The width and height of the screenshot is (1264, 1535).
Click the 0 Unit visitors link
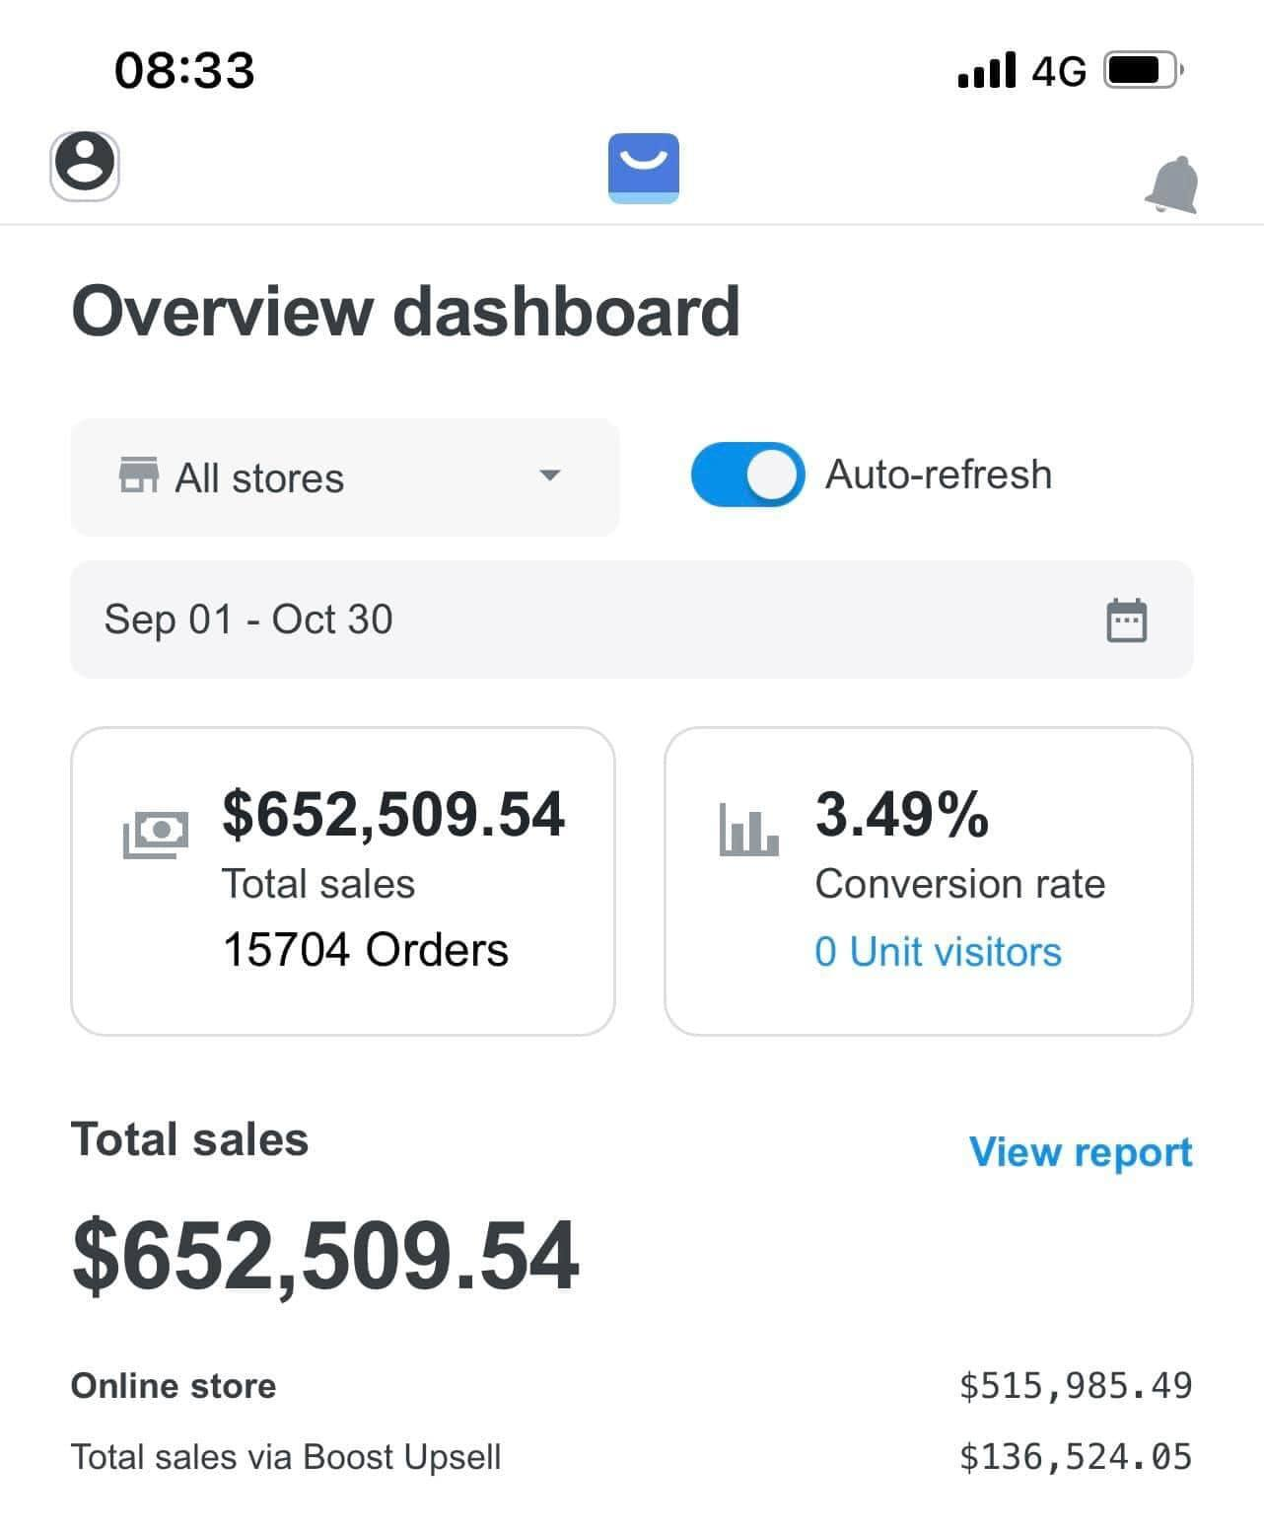[x=937, y=950]
